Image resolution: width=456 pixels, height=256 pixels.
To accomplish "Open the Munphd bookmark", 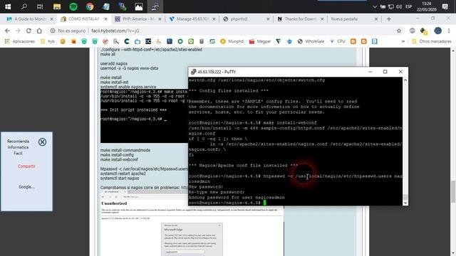I will click(232, 41).
